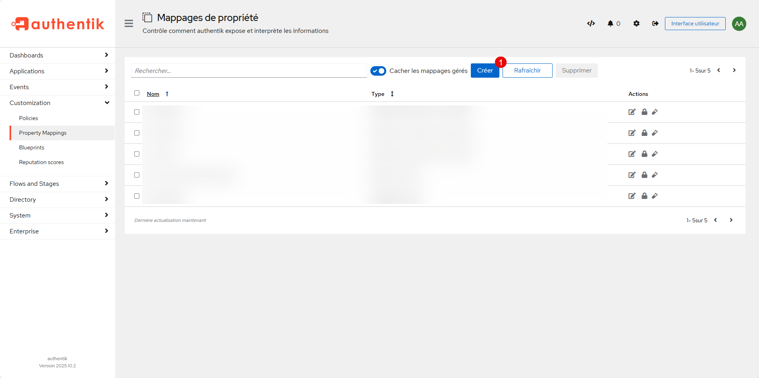
Task: Open the Blueprints menu item
Action: pos(32,148)
